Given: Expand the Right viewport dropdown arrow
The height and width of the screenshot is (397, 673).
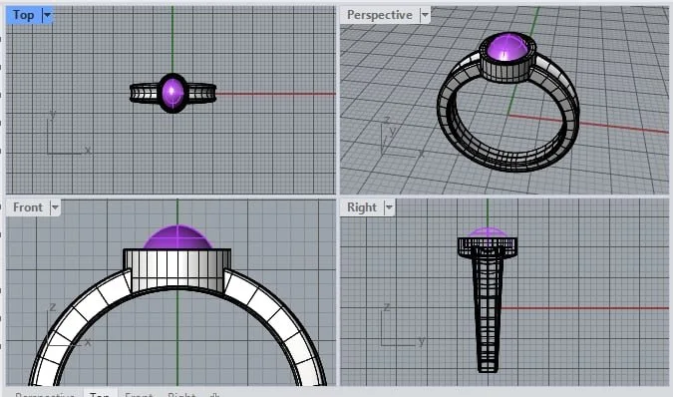Looking at the screenshot, I should point(389,207).
